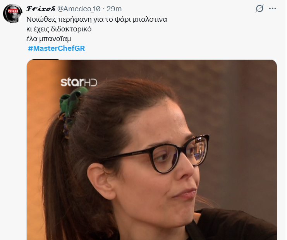This screenshot has height=240, width=287.
Task: Click the red FrixoS label inside the avatar
Action: click(x=13, y=11)
